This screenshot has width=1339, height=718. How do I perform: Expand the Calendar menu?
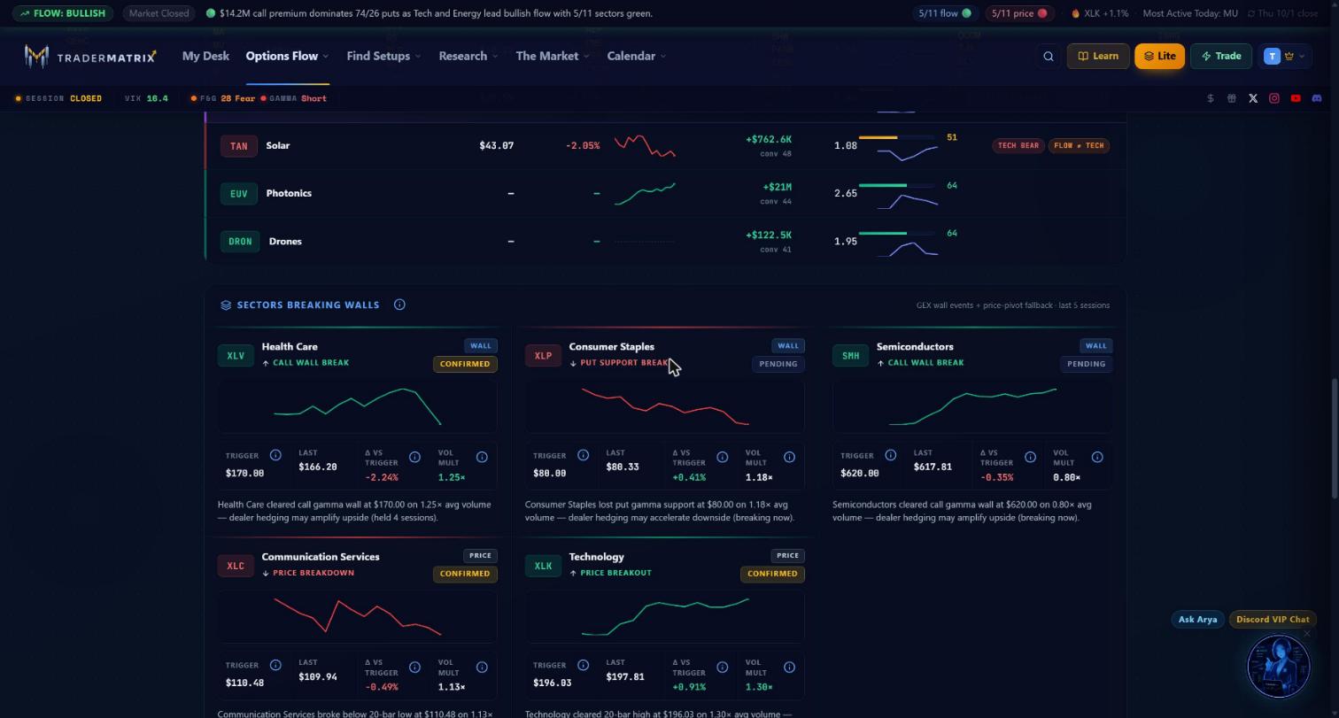pos(636,56)
